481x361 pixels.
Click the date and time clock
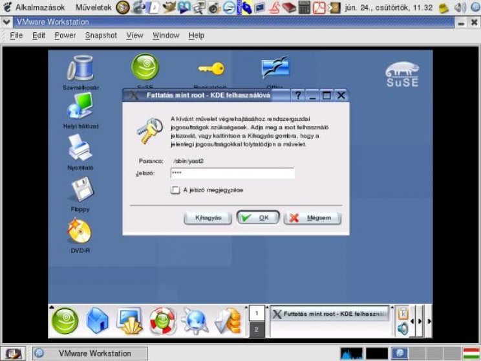click(389, 7)
